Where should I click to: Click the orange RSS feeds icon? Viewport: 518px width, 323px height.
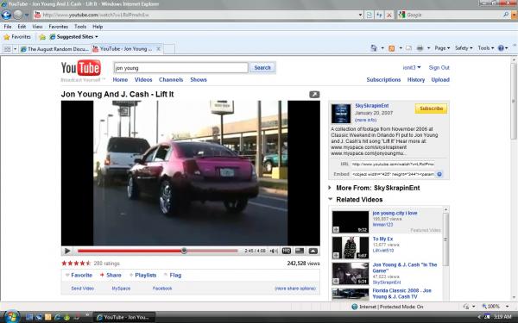pyautogui.click(x=391, y=48)
